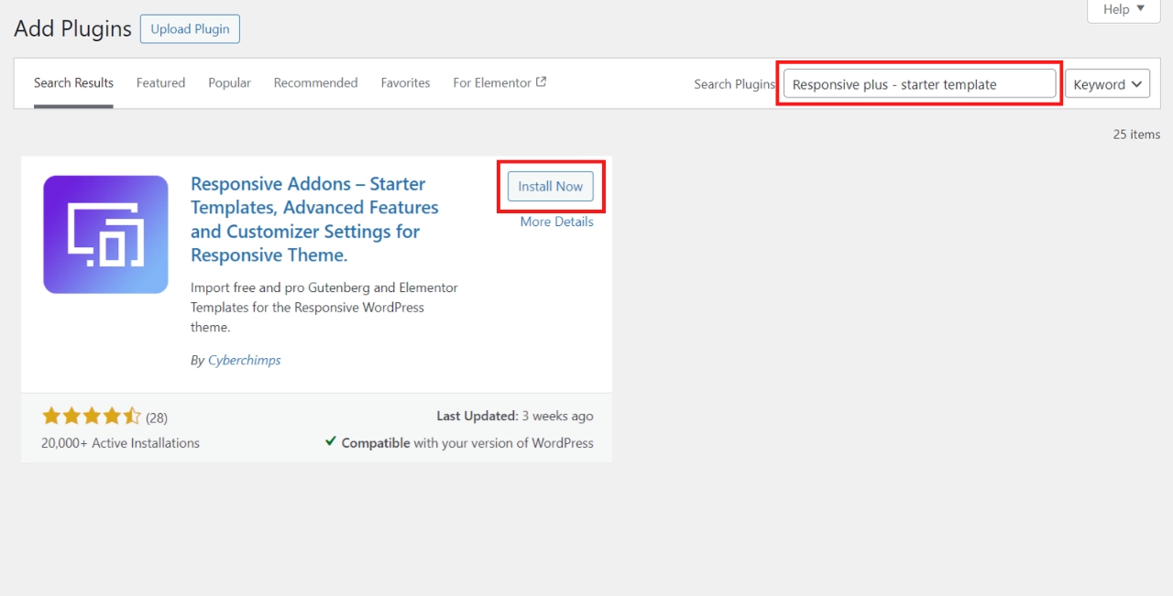Click the external link icon beside For Elementor
This screenshot has height=596, width=1173.
point(543,81)
